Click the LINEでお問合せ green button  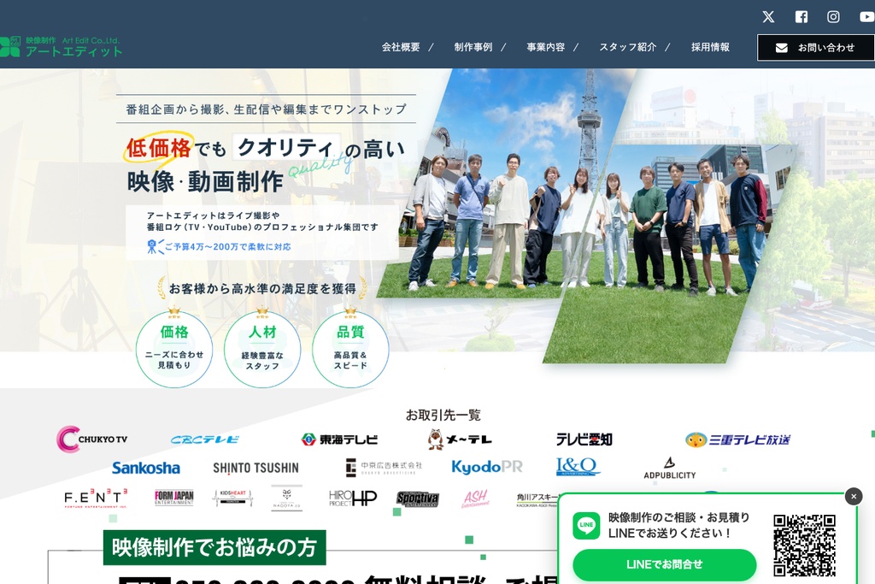(x=664, y=564)
